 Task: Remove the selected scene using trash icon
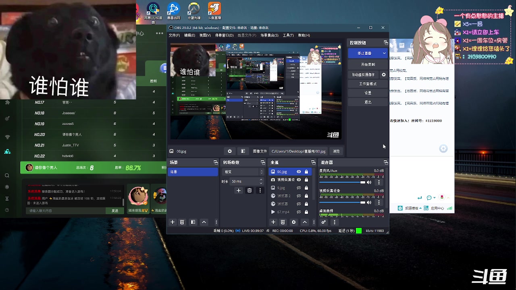pyautogui.click(x=182, y=222)
